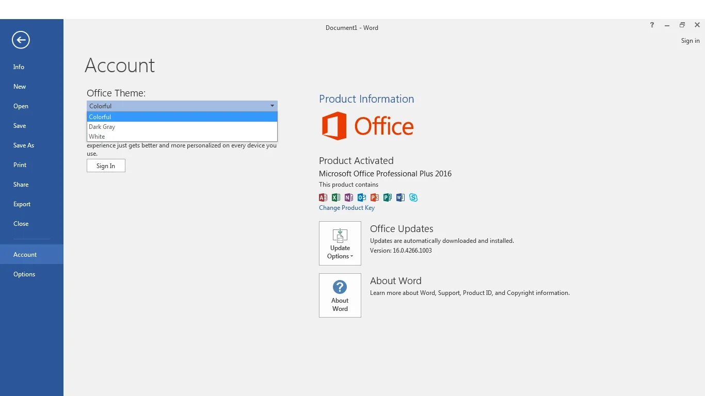Viewport: 705px width, 396px height.
Task: Click the Skype for Business icon
Action: [413, 197]
